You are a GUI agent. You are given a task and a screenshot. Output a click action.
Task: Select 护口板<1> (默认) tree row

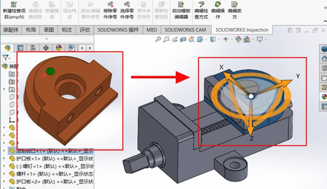51,158
